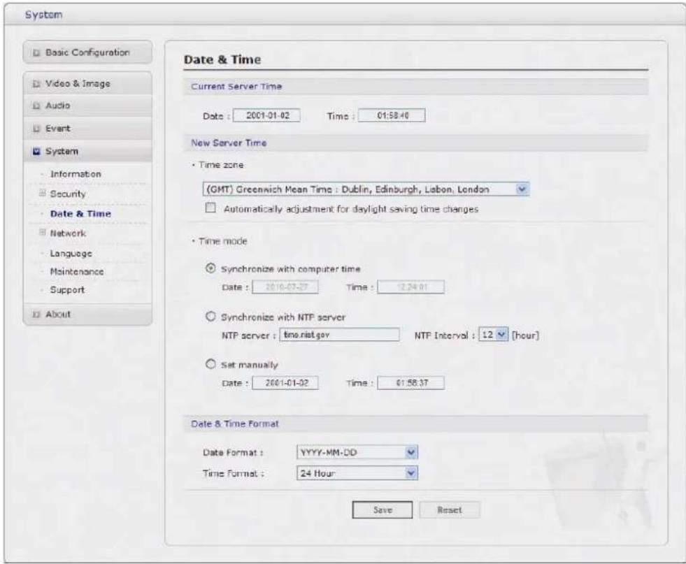Image resolution: width=686 pixels, height=564 pixels.
Task: Open the Maintenance page
Action: tap(76, 271)
